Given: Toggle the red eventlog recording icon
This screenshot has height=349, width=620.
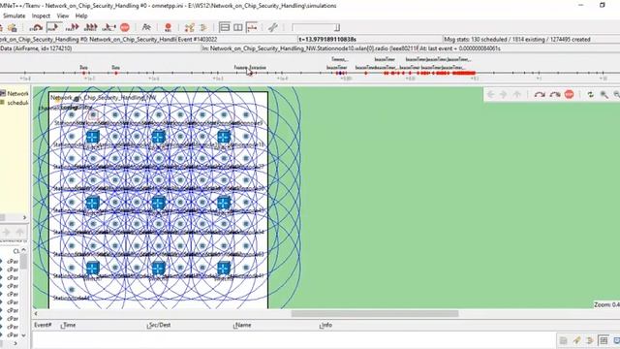Looking at the screenshot, I should tap(168, 27).
